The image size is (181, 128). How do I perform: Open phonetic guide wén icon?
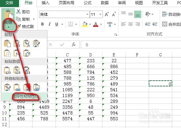(110, 24)
